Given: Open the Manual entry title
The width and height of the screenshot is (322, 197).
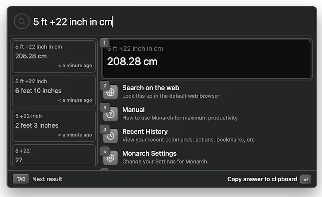Looking at the screenshot, I should (133, 110).
